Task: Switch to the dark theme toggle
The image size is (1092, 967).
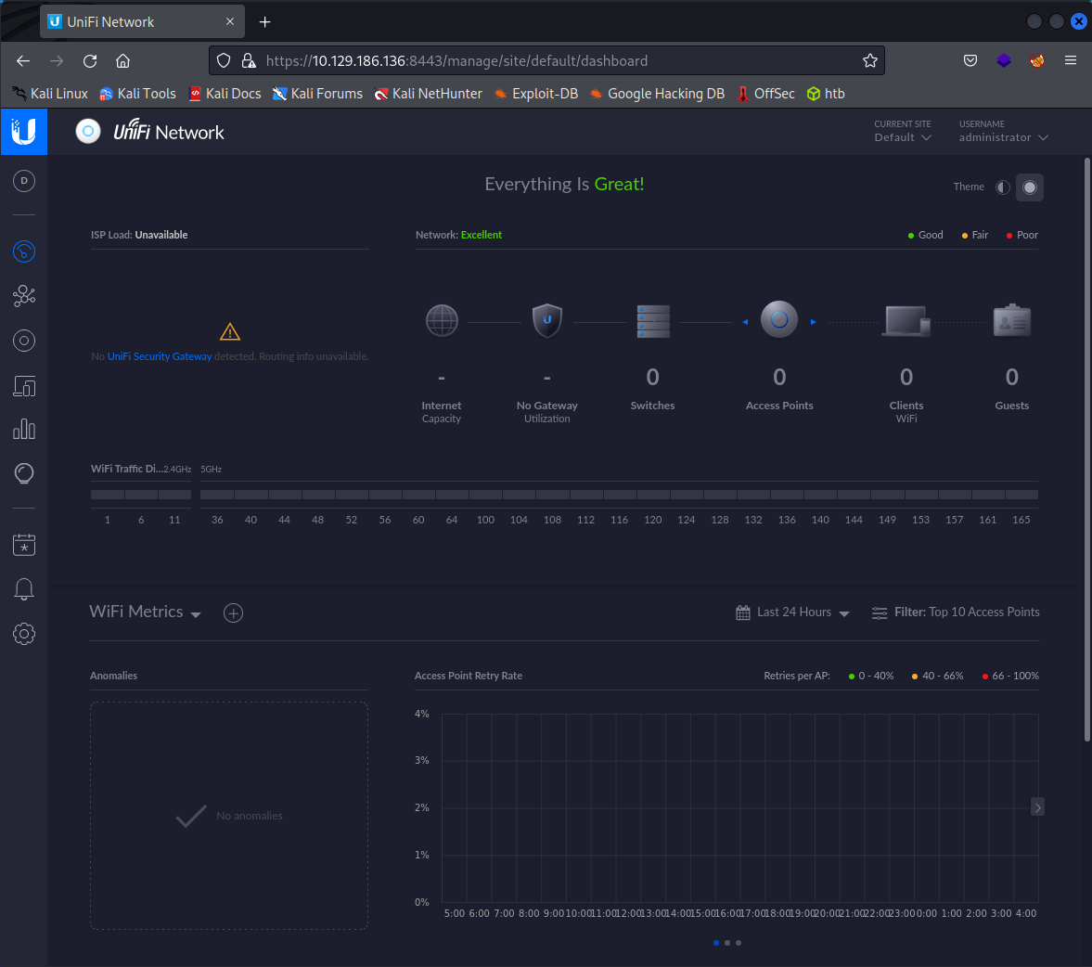Action: click(x=1029, y=187)
